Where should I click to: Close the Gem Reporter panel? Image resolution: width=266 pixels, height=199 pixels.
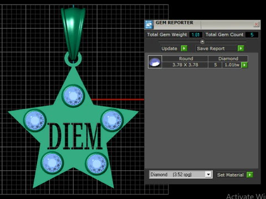pyautogui.click(x=256, y=24)
